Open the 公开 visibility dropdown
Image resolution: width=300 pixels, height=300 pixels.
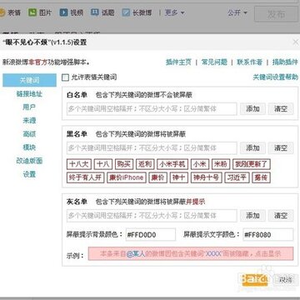pyautogui.click(x=237, y=12)
